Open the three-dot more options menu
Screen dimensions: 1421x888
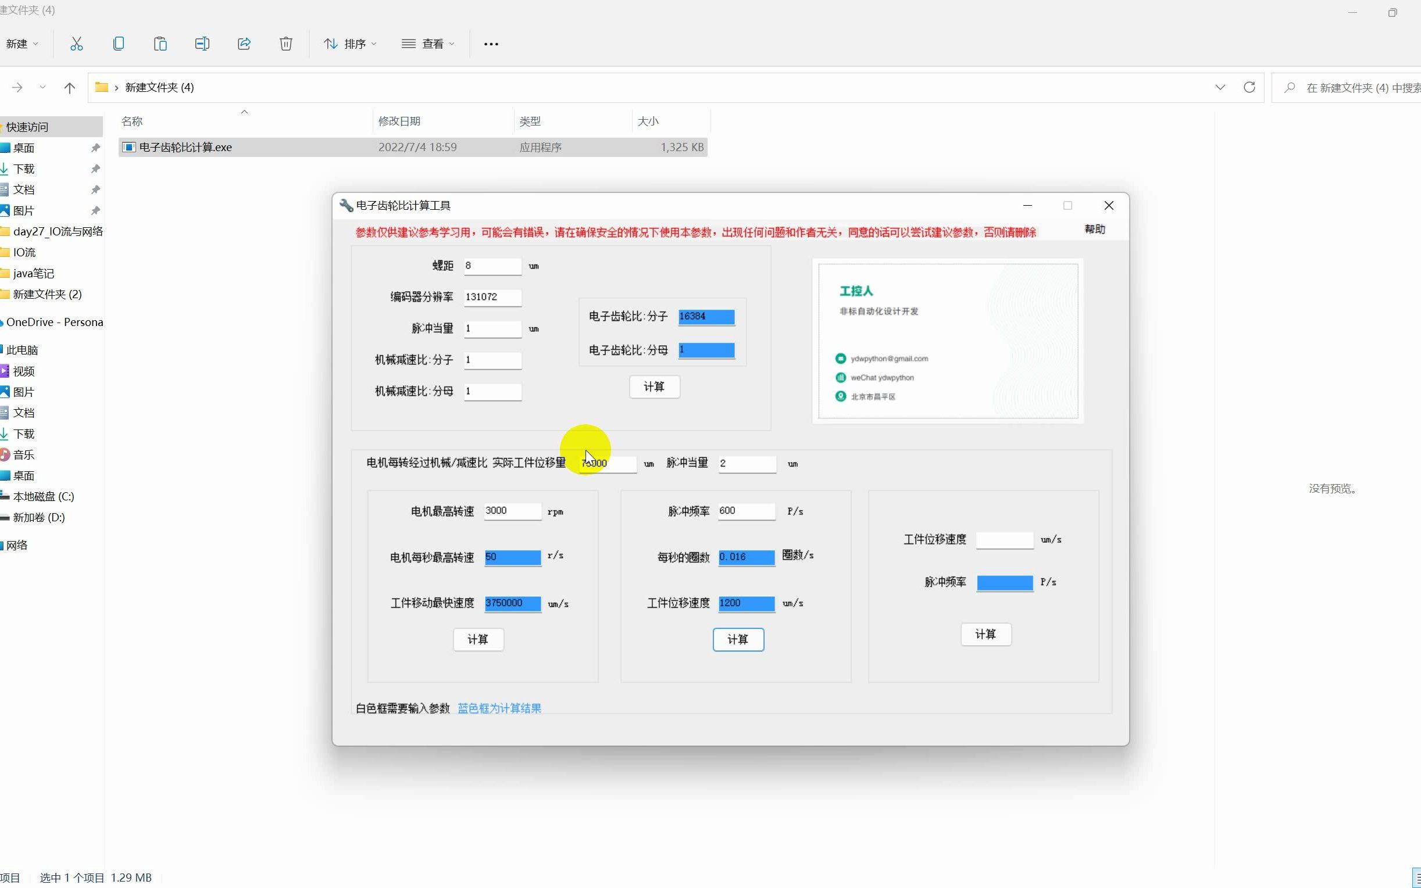pos(491,44)
